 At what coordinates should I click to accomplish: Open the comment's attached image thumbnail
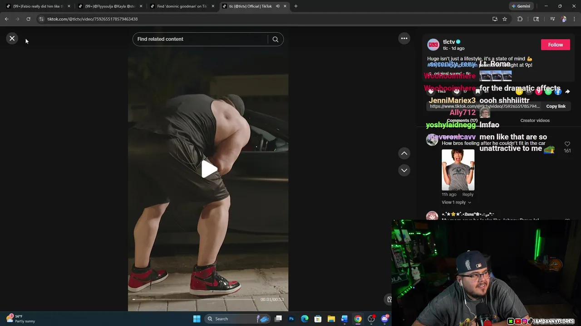point(458,170)
